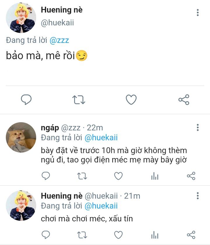View analytics for the last Huening nè tweet
The width and height of the screenshot is (210, 245).
155,235
